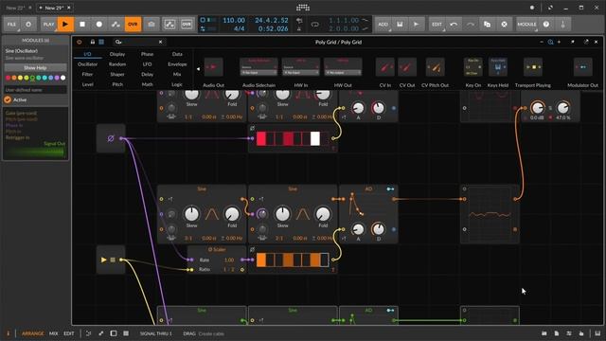Viewport: 606px width, 341px height.
Task: Toggle the orange OVR overdub button
Action: click(133, 24)
